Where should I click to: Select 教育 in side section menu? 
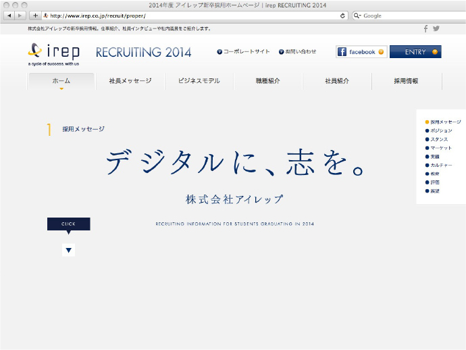tap(432, 174)
